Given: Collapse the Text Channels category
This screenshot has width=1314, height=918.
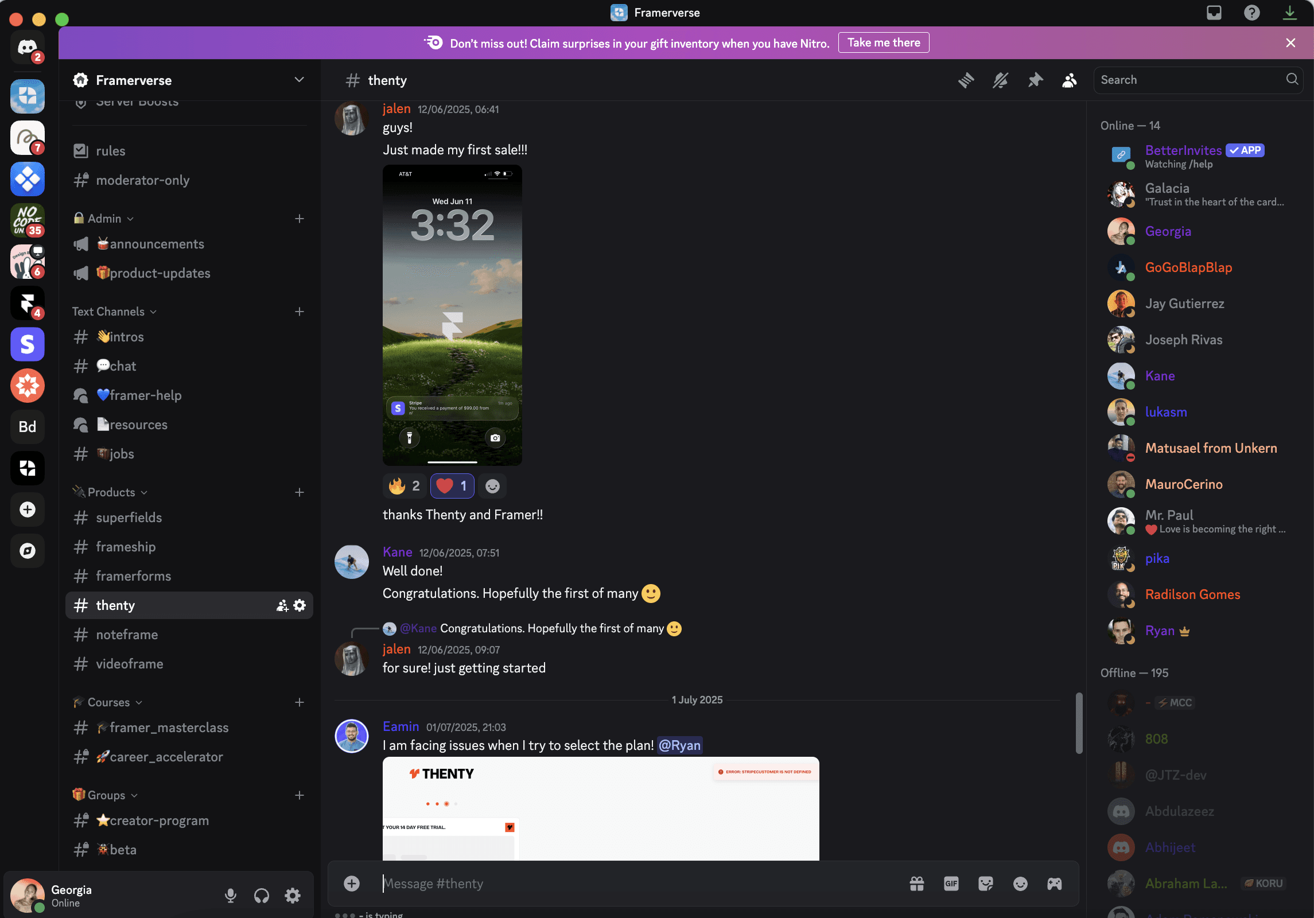Looking at the screenshot, I should click(x=114, y=312).
